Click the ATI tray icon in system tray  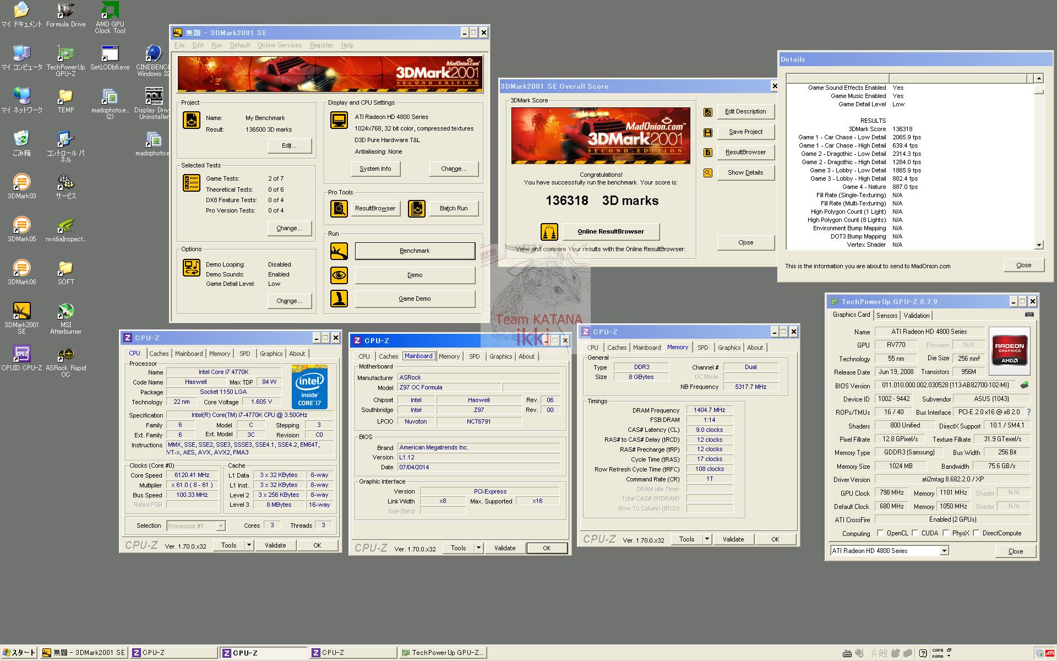click(x=1050, y=653)
